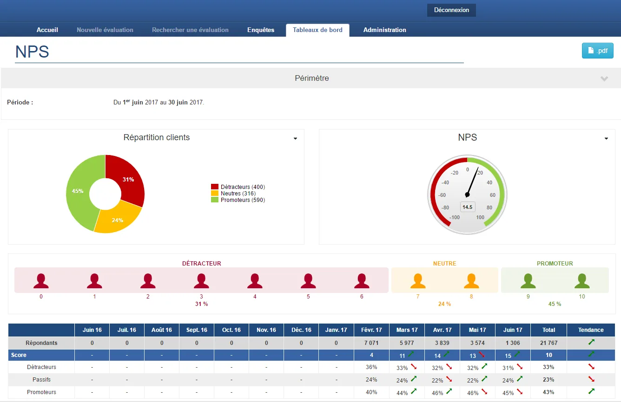Screen dimensions: 621x402
Task: Click the Tendance column header
Action: pyautogui.click(x=591, y=330)
